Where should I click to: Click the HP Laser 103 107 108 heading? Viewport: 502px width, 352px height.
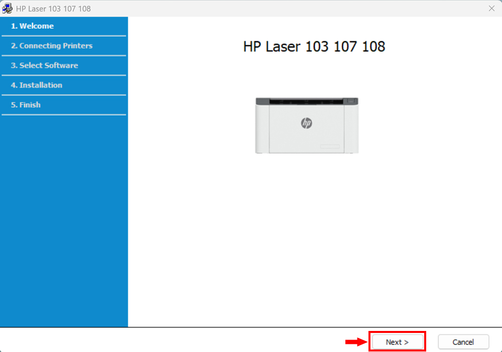314,47
